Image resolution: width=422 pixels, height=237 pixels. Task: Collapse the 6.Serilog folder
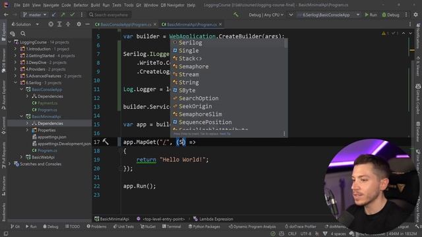pos(16,83)
